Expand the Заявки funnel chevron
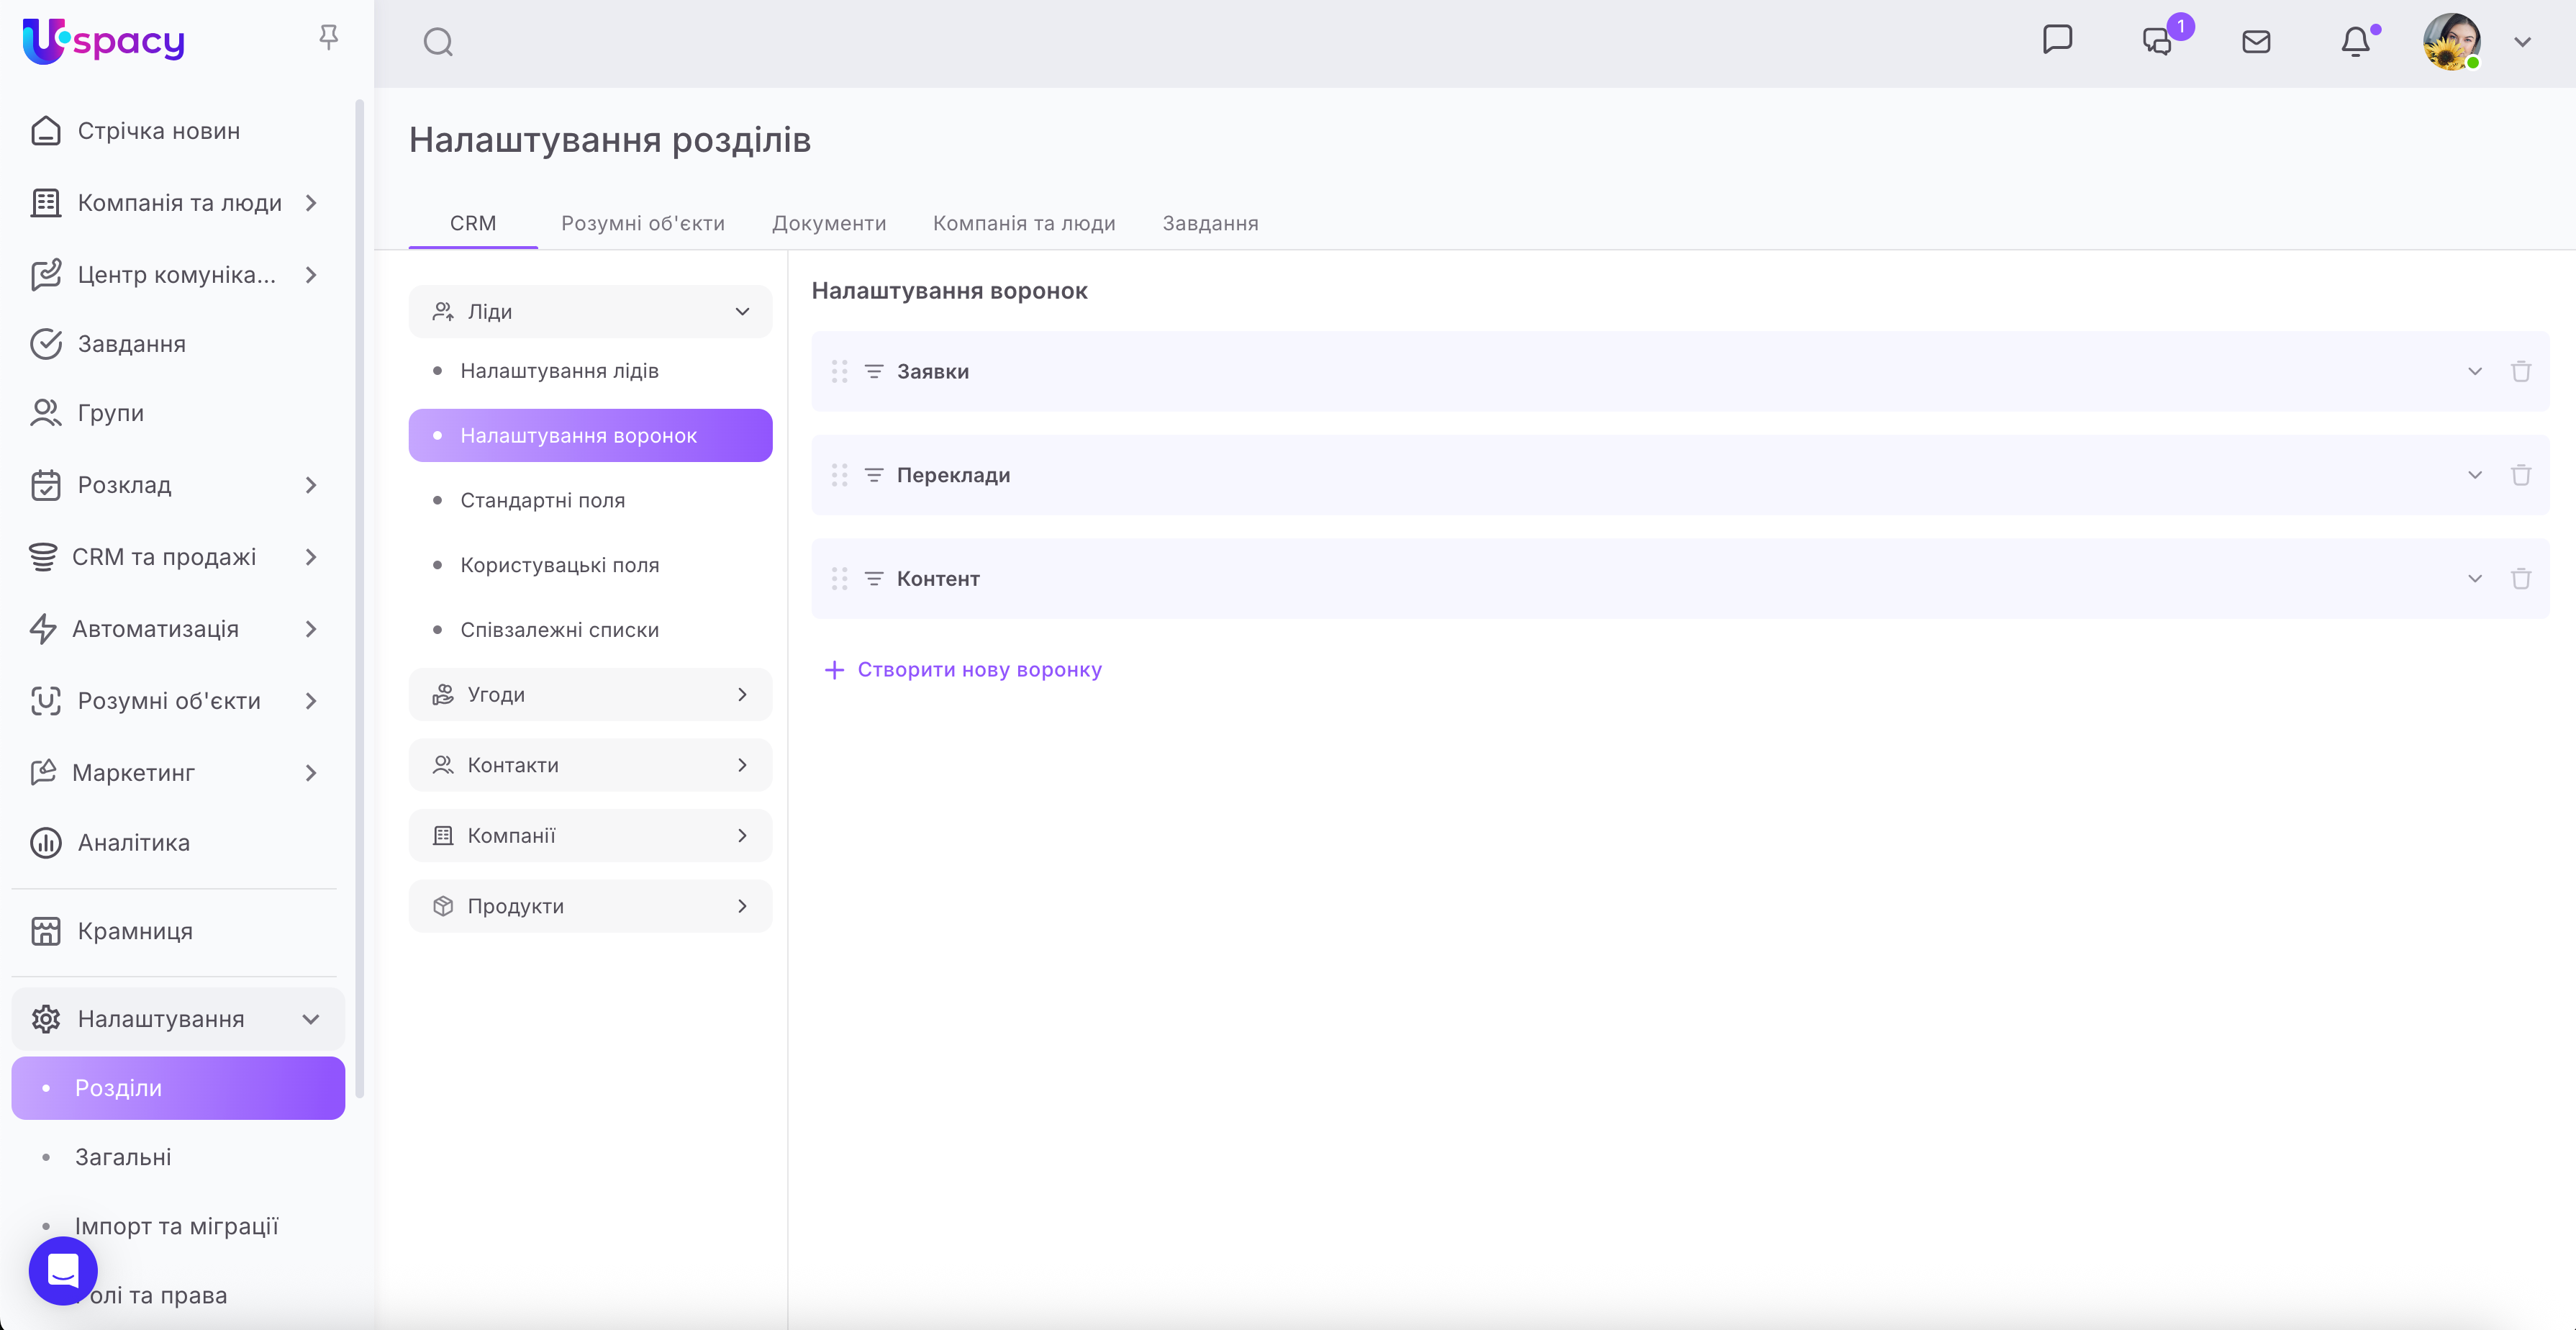 2474,372
